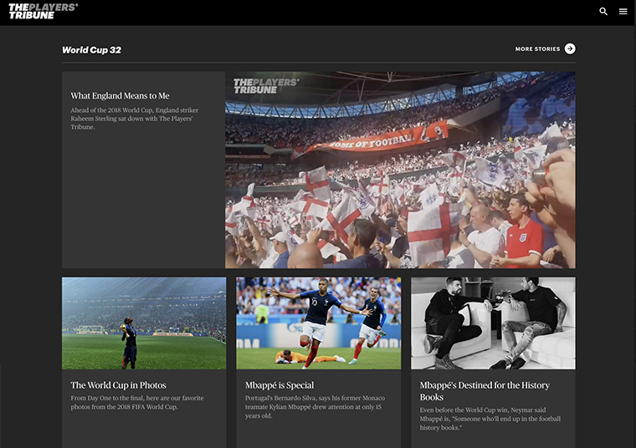Open The World Cup in Photos headline
Image resolution: width=636 pixels, height=448 pixels.
119,385
